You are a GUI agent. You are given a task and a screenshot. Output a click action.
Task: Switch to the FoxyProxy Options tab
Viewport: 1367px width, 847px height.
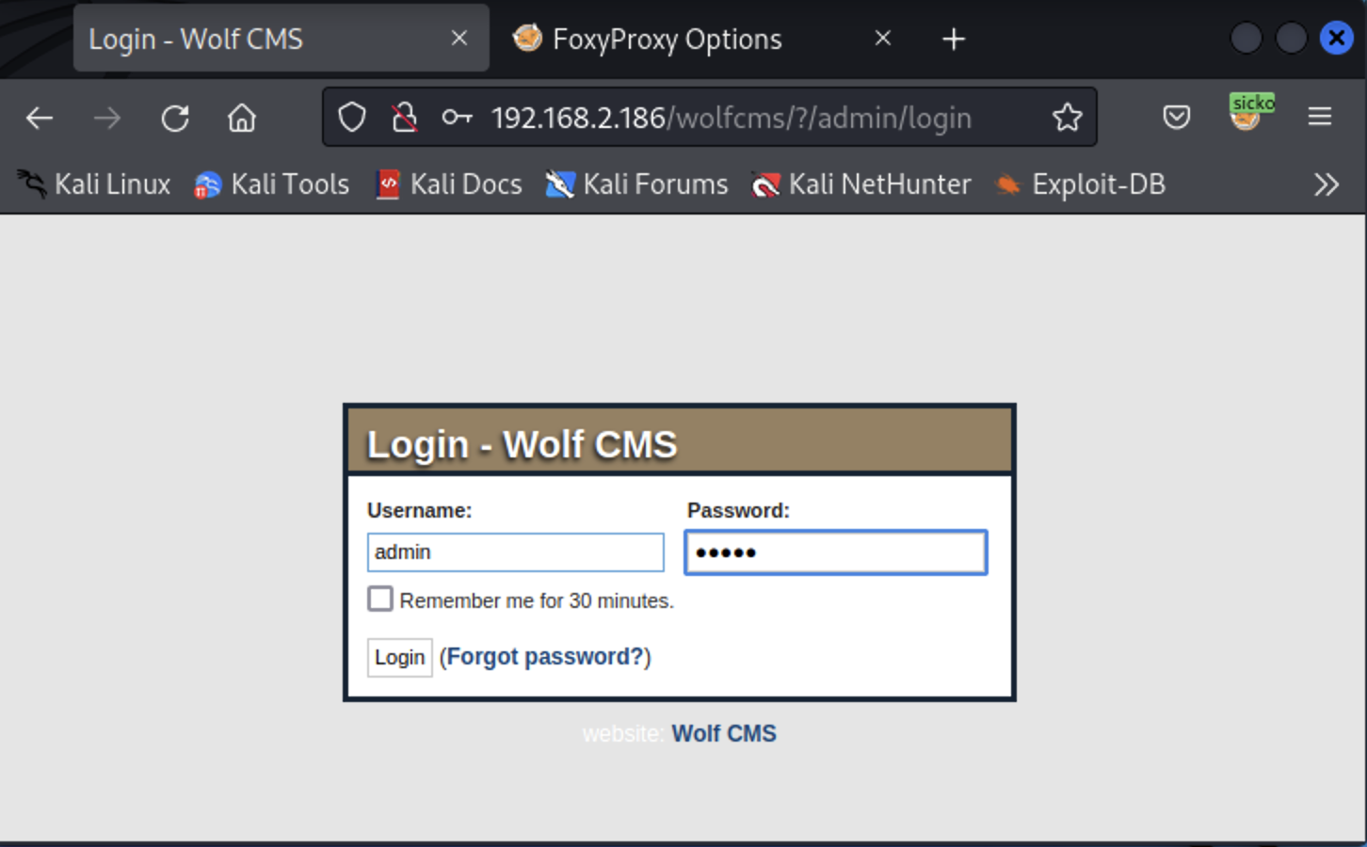tap(667, 40)
